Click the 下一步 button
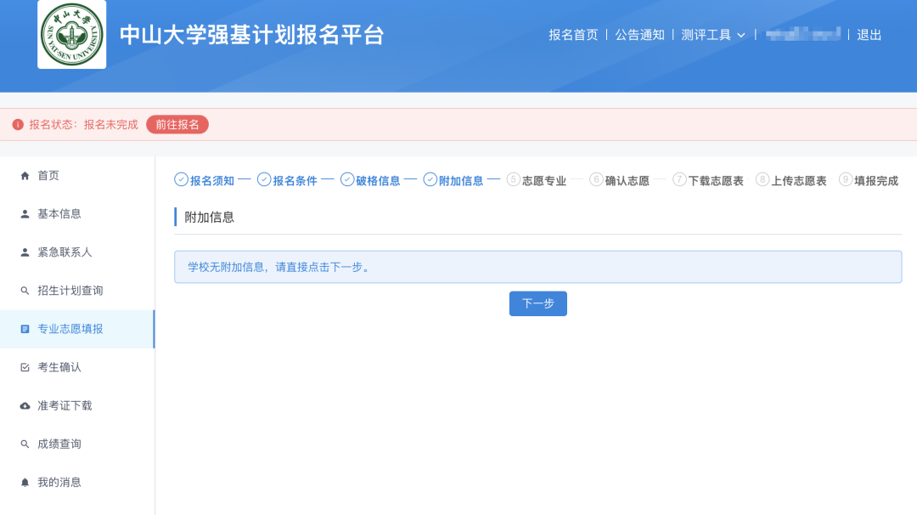The image size is (917, 515). [537, 303]
